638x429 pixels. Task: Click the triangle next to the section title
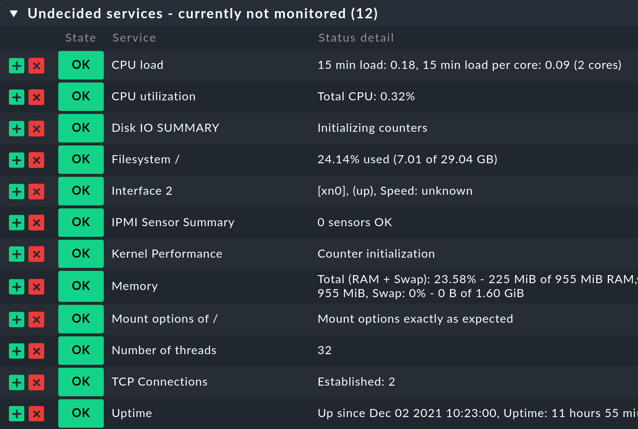tap(14, 13)
